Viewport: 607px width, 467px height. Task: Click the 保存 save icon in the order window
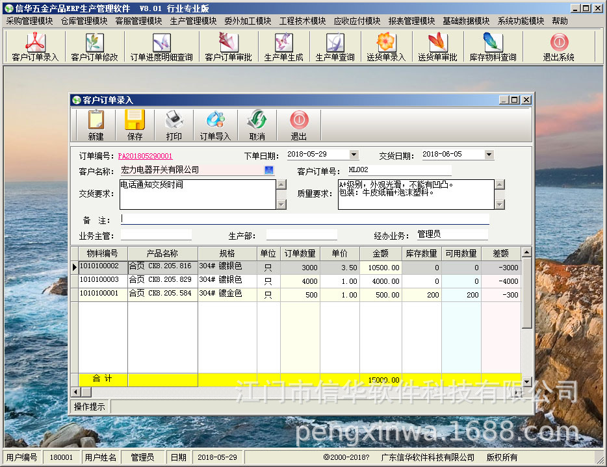(133, 123)
